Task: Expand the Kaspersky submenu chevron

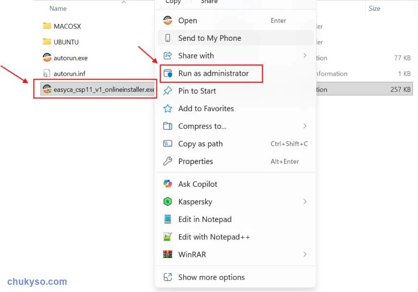Action: pos(305,201)
